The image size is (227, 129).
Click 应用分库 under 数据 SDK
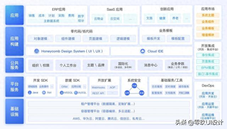pos(76,86)
